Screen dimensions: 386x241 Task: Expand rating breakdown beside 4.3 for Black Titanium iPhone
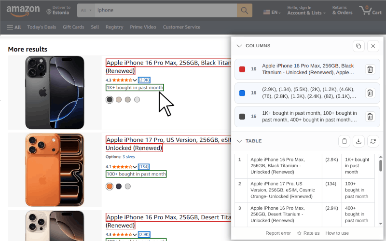click(x=135, y=80)
